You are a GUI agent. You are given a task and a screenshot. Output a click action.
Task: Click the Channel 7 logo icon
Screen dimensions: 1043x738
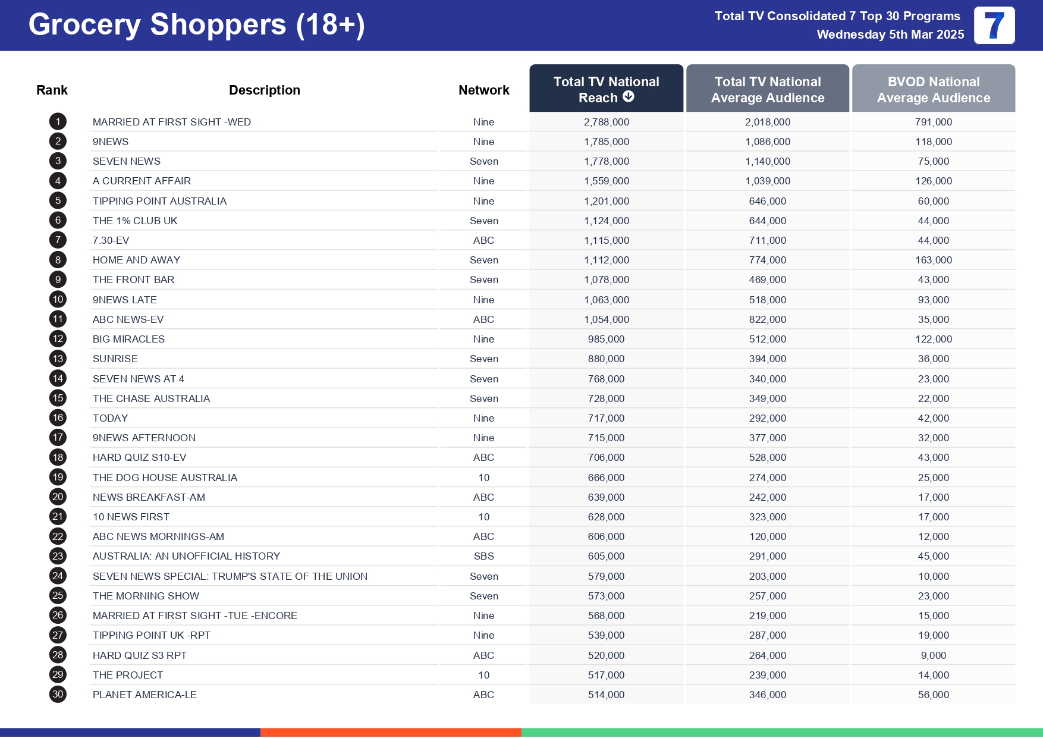tap(994, 26)
